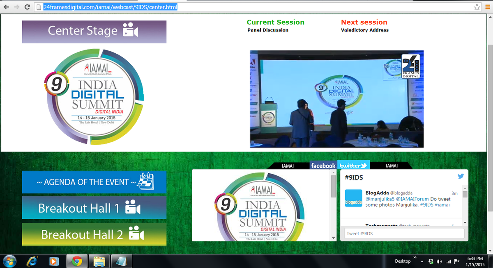The image size is (493, 268).
Task: Select the right IAMAI tab
Action: tap(392, 166)
